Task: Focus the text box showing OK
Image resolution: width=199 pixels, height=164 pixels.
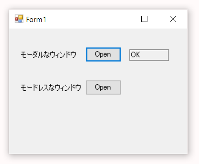Action: point(149,55)
